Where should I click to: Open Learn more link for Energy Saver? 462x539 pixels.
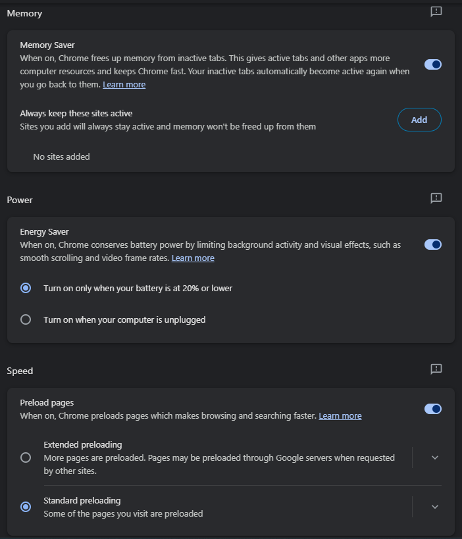(193, 258)
